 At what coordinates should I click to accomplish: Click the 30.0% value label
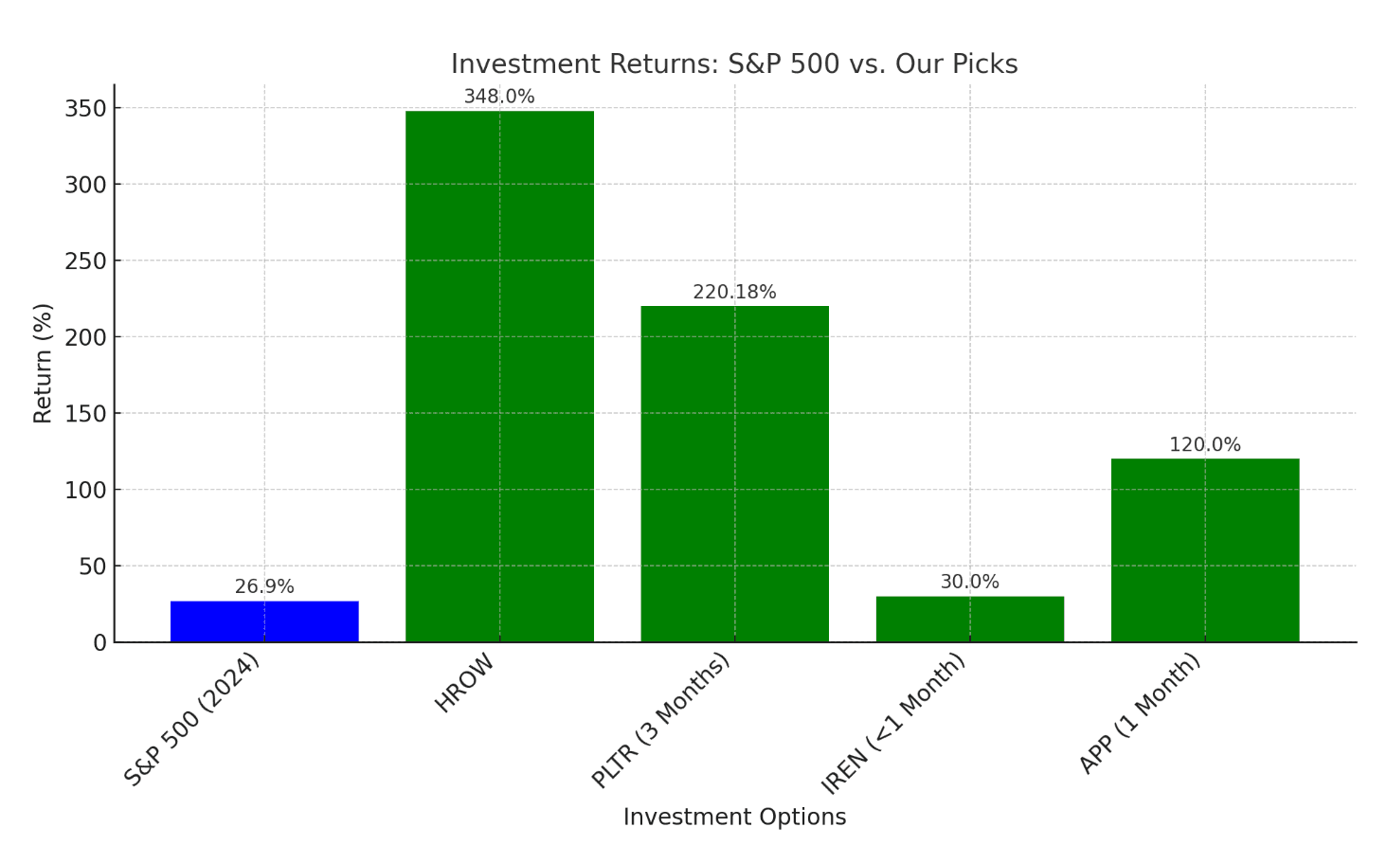[969, 583]
